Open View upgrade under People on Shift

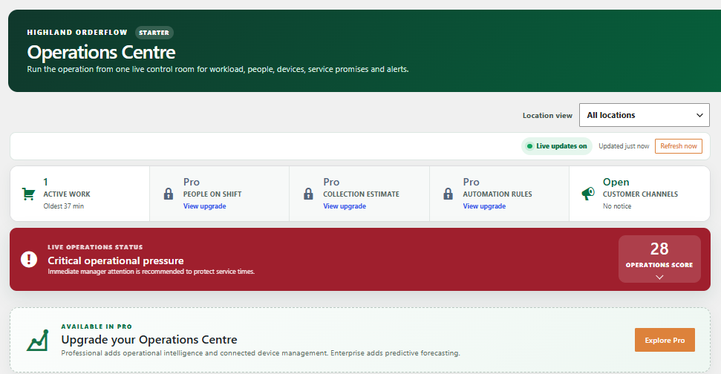point(205,206)
